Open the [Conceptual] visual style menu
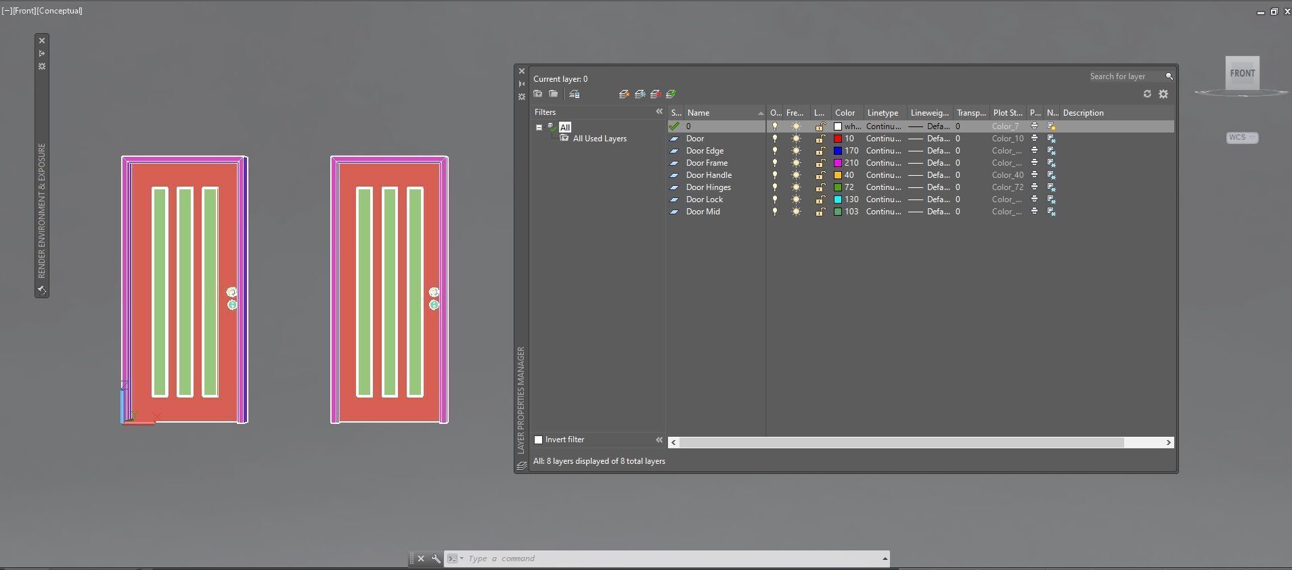 60,11
